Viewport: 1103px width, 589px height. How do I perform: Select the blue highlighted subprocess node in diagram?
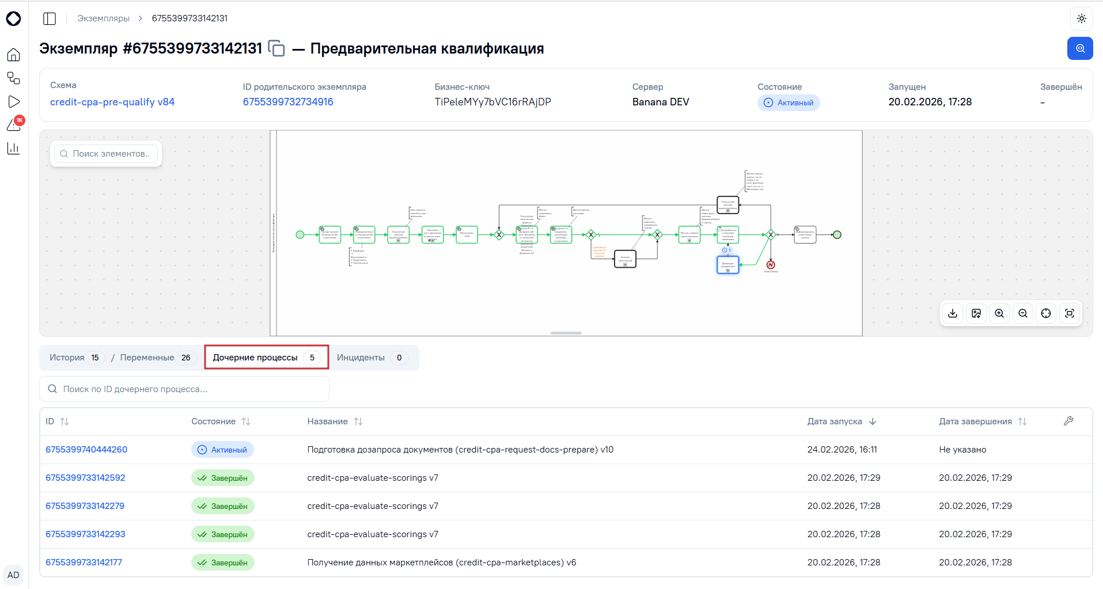(728, 265)
